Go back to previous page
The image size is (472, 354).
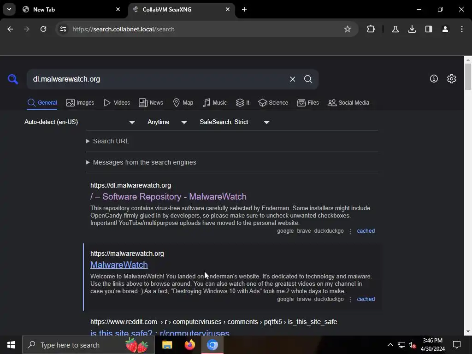tap(10, 29)
